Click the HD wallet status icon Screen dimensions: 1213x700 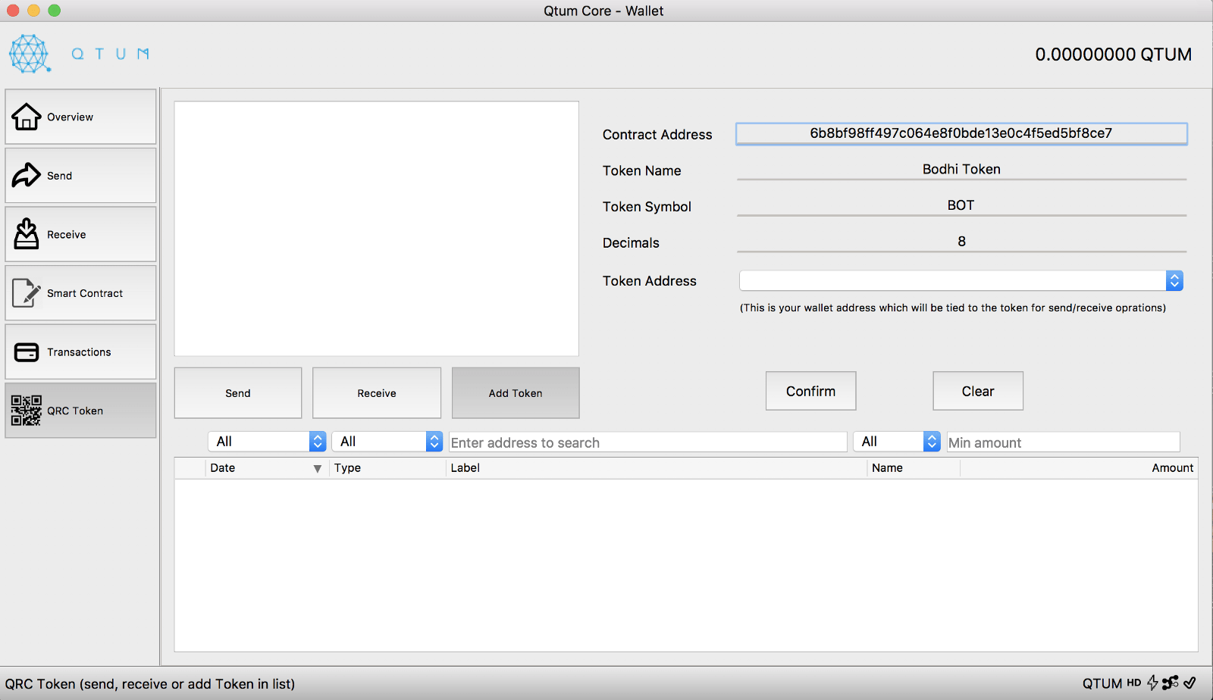coord(1133,683)
